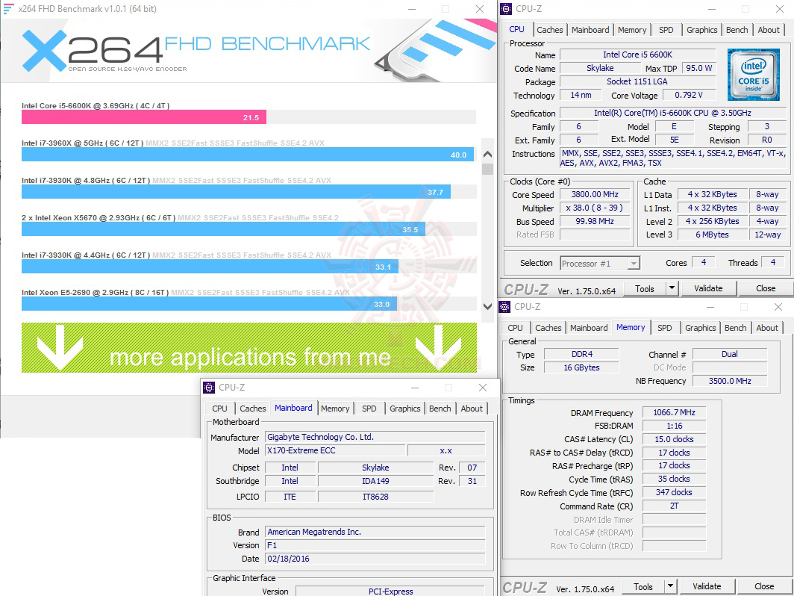Click the Core Speed value 3800.00 MHz

(x=595, y=195)
